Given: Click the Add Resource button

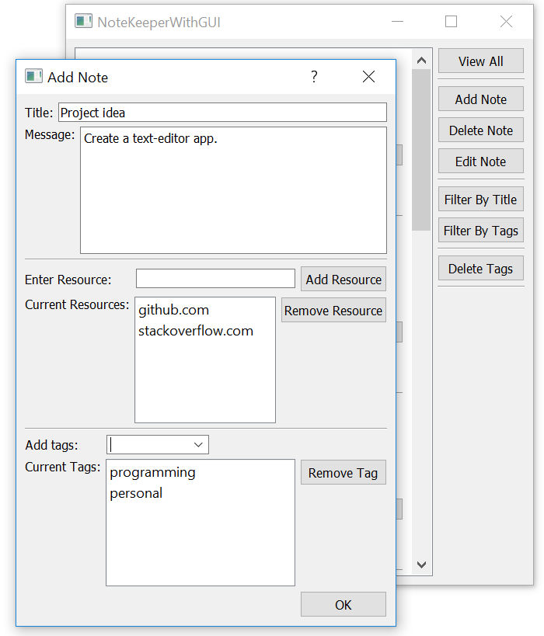Looking at the screenshot, I should pos(343,279).
